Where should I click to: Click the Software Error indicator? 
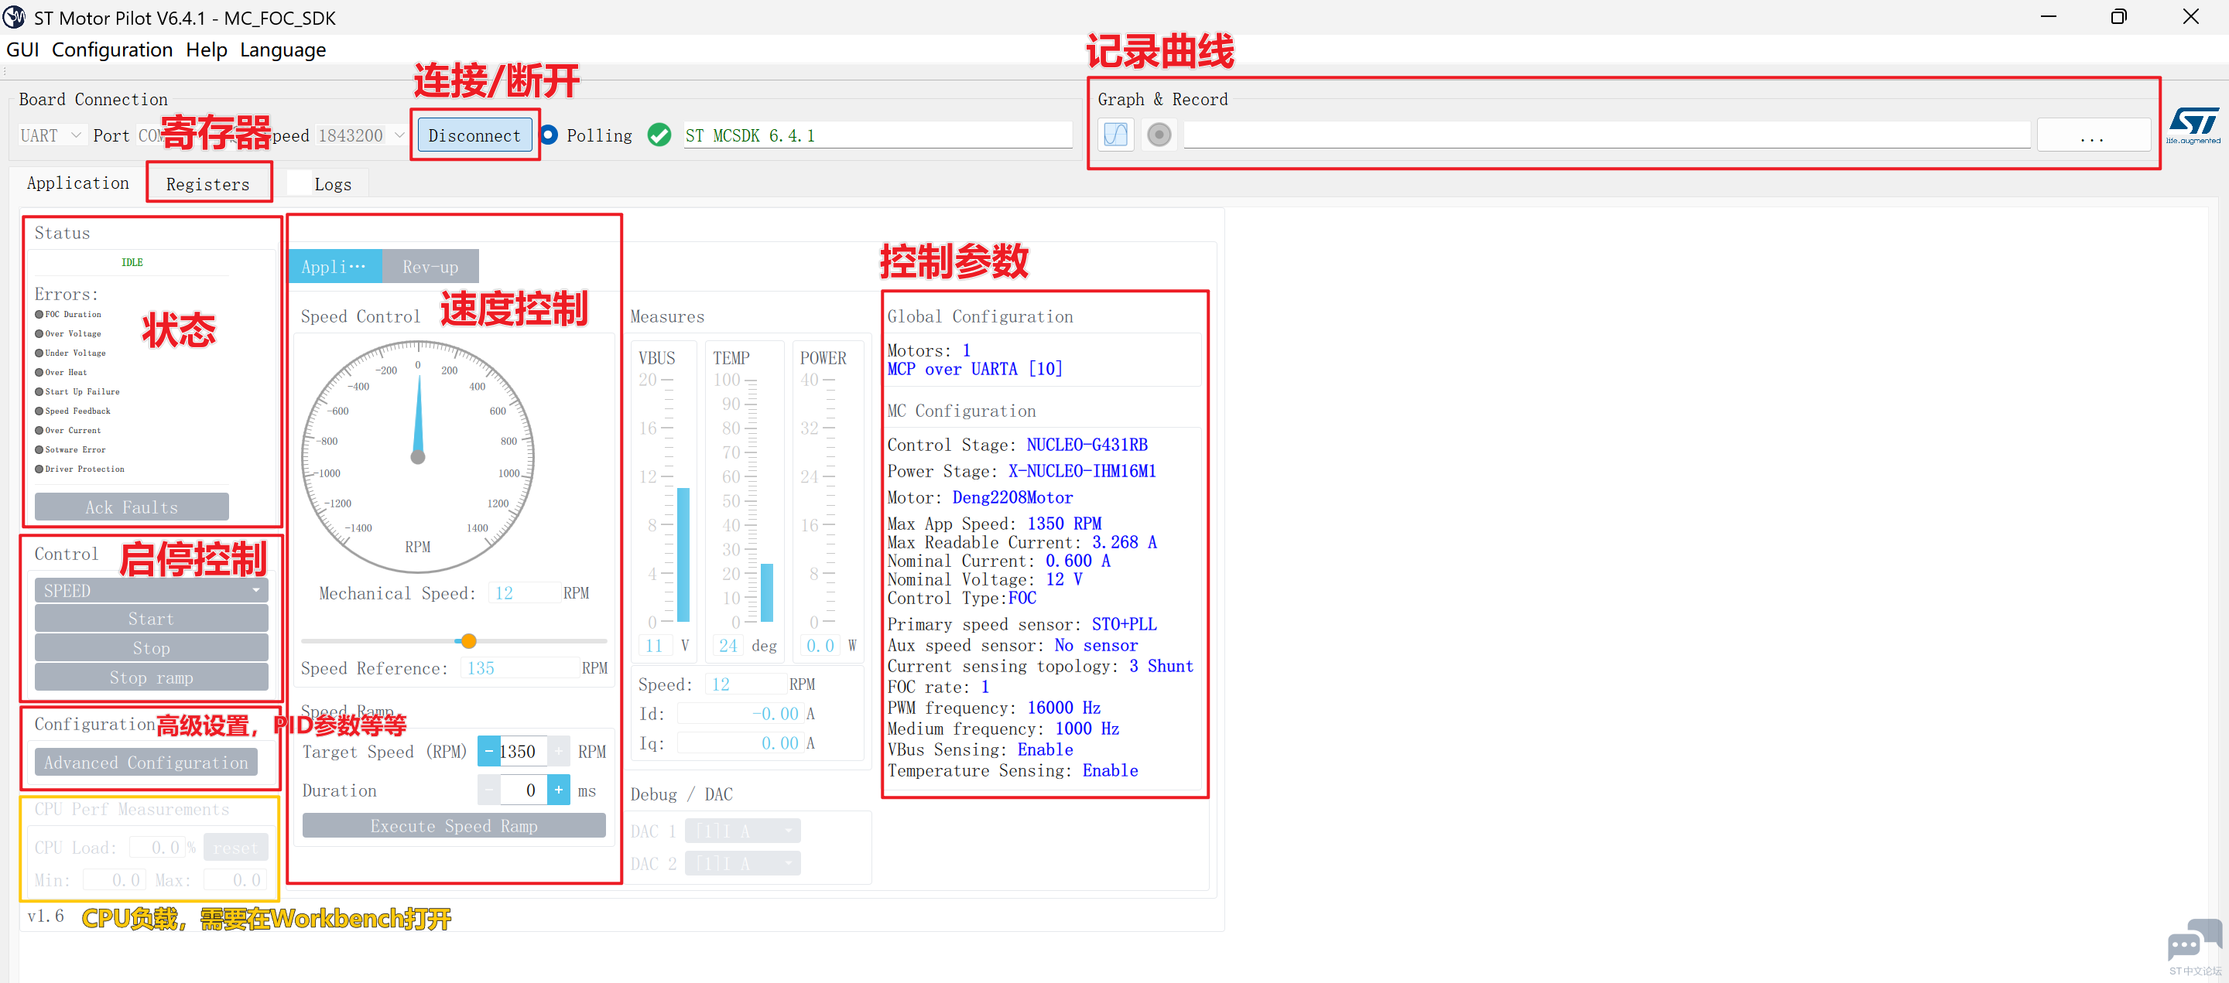(39, 449)
